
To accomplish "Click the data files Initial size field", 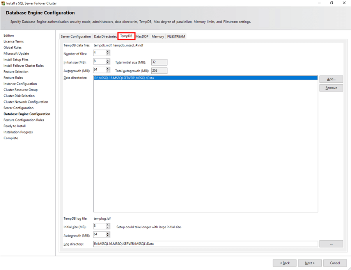I will click(x=99, y=61).
